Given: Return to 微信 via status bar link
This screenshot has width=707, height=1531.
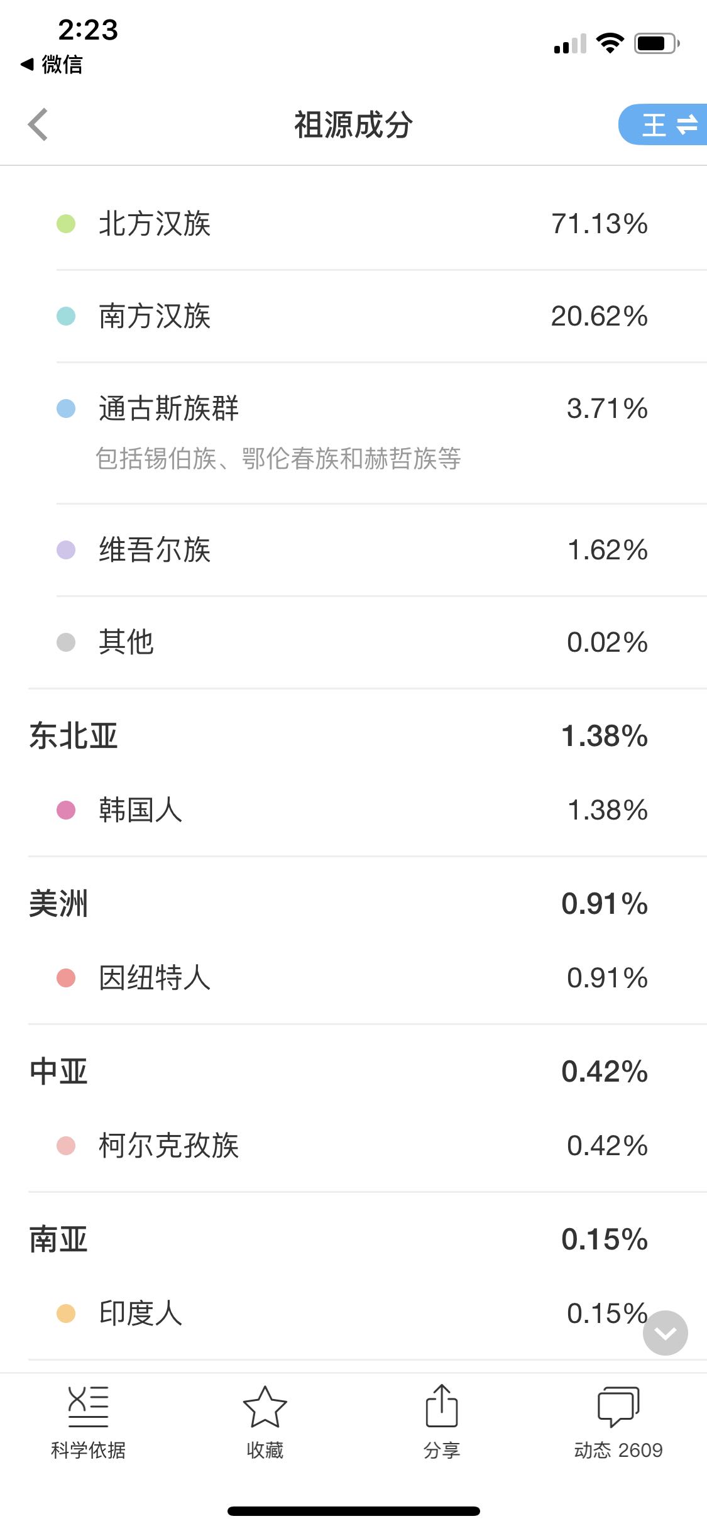Looking at the screenshot, I should point(52,64).
